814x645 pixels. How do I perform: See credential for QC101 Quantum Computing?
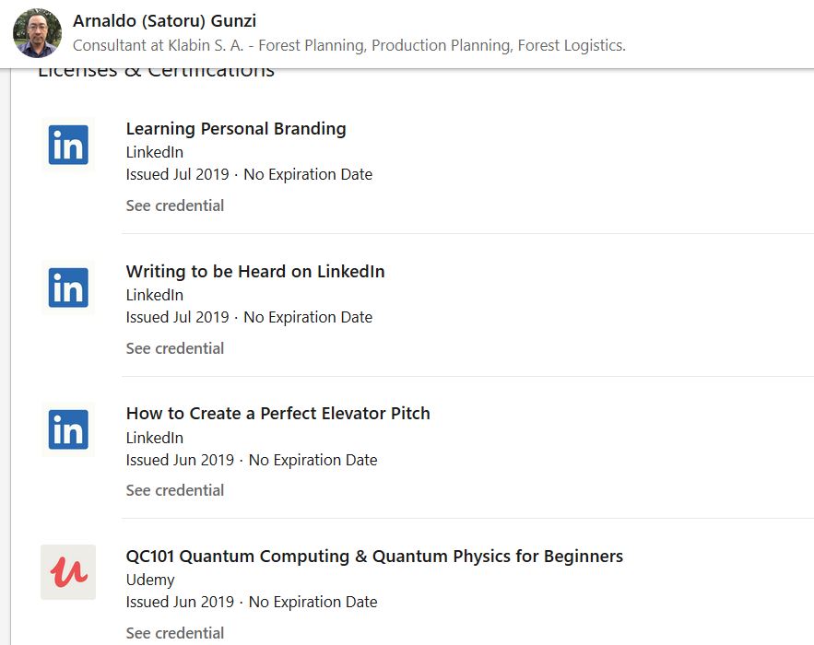coord(175,633)
